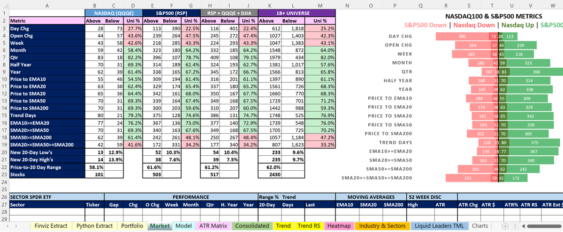563x232 pixels.
Task: Select the SMA20>=SMA50>=SMA200 label in column A
Action: 47,145
